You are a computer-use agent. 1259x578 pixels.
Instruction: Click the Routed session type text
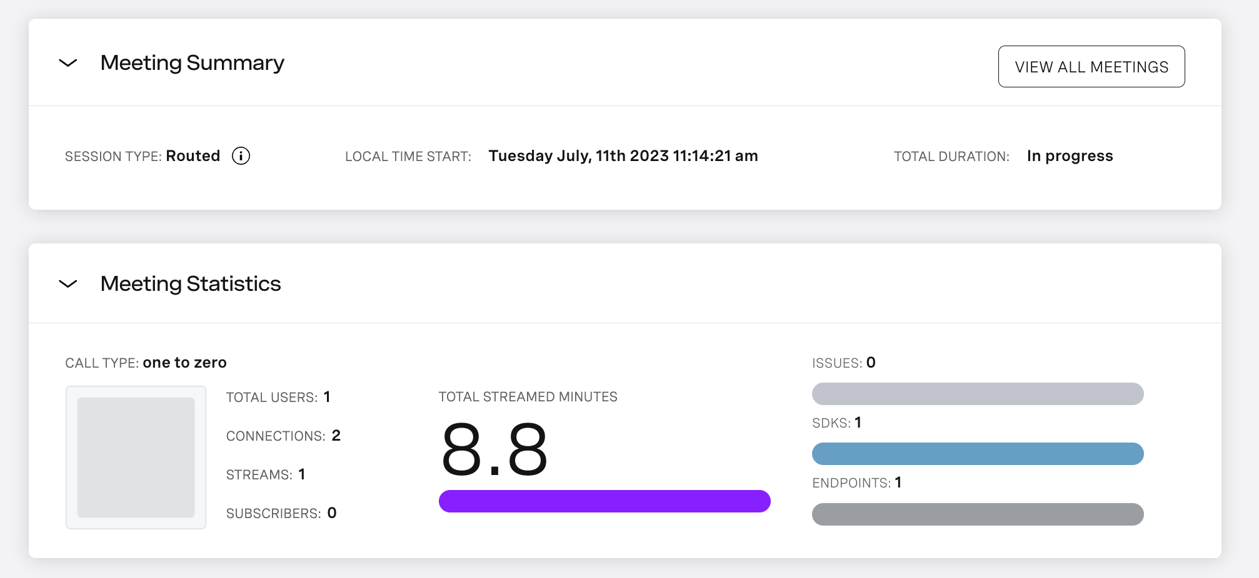193,156
